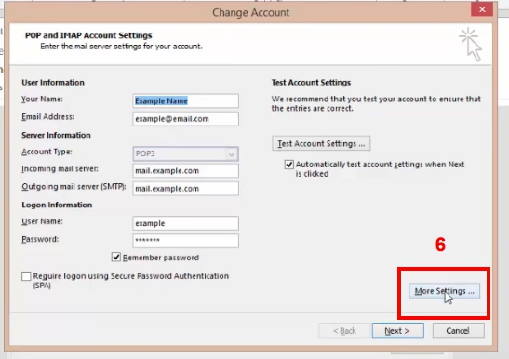Click the Email Address input field
509x359 pixels.
point(186,119)
